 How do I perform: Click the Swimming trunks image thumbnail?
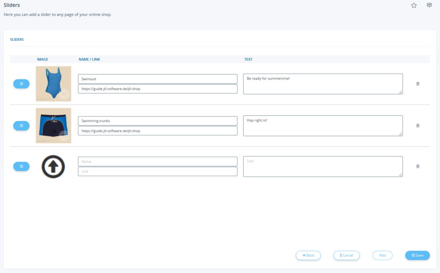(x=53, y=126)
